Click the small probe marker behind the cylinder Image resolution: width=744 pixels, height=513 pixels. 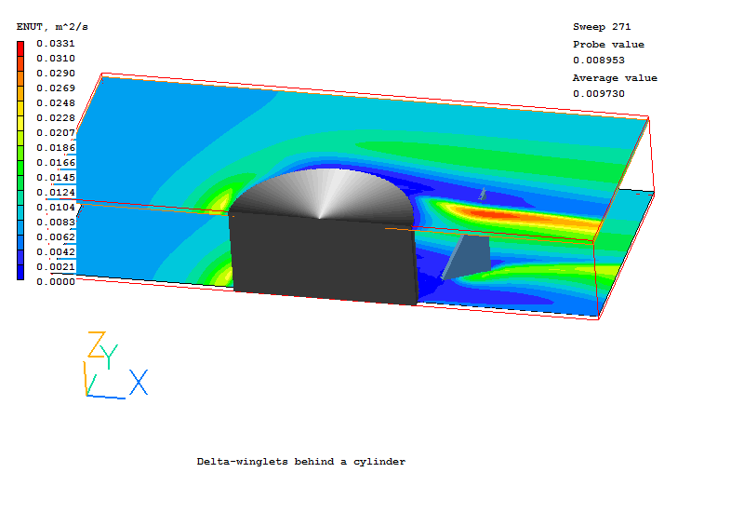click(x=482, y=194)
